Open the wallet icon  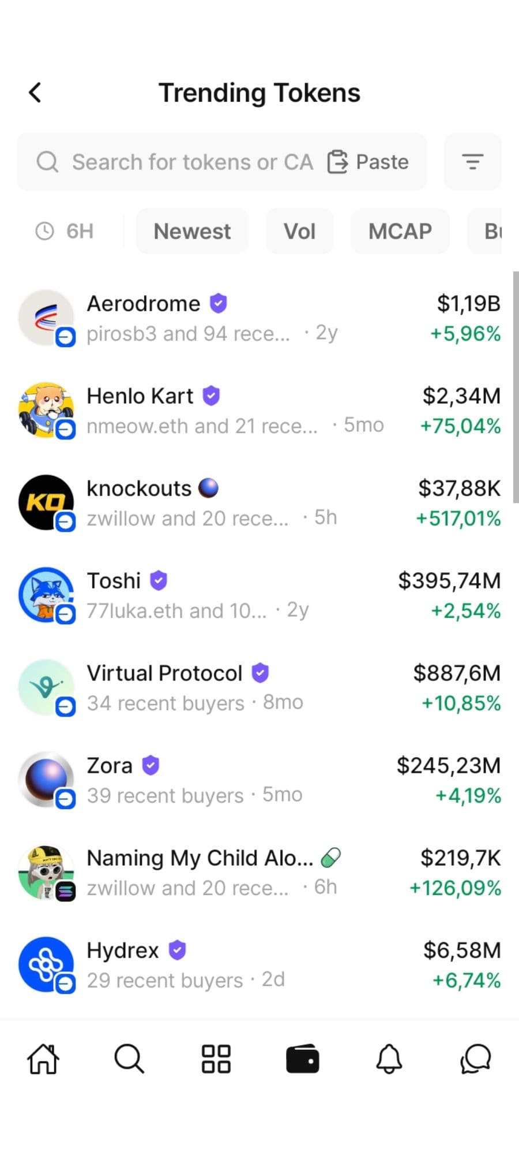coord(303,1059)
